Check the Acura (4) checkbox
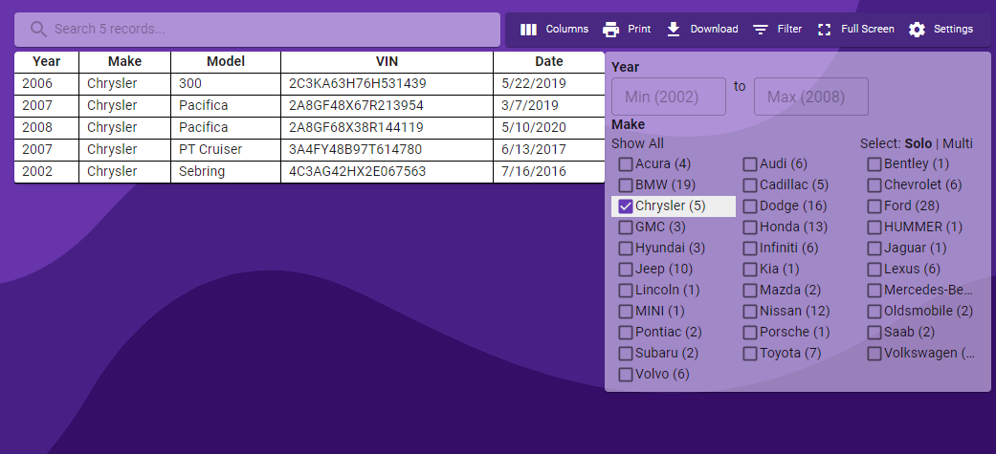This screenshot has height=454, width=996. pos(626,163)
